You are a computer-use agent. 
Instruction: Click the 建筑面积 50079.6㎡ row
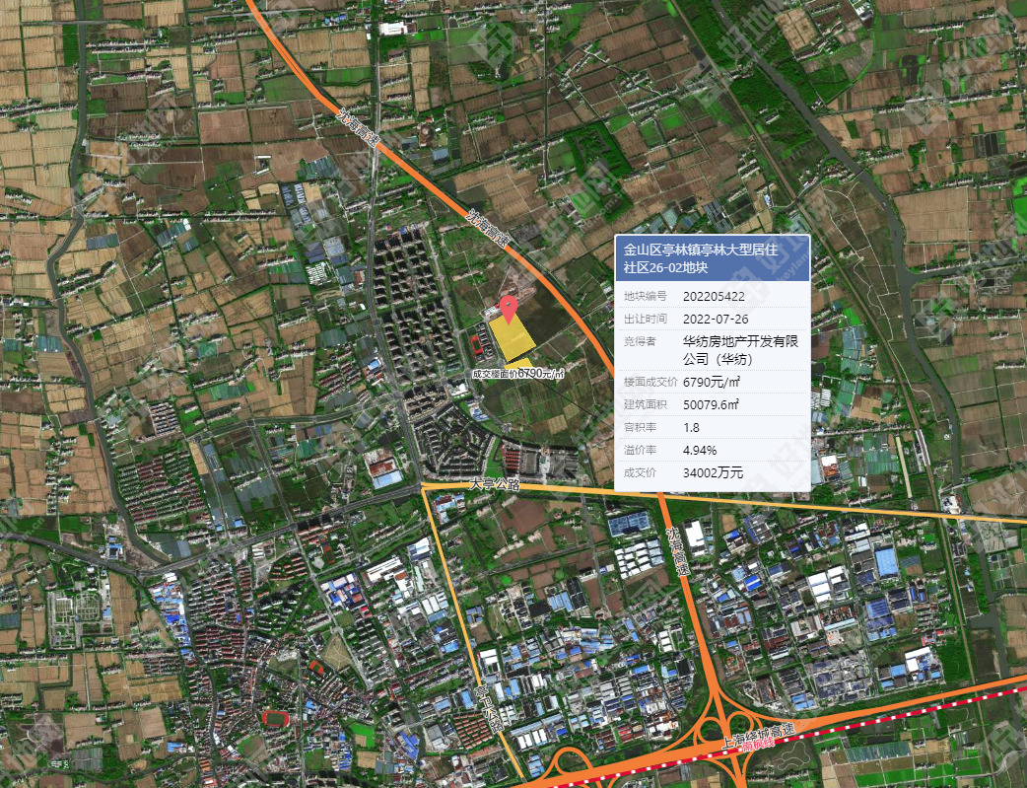pyautogui.click(x=713, y=404)
